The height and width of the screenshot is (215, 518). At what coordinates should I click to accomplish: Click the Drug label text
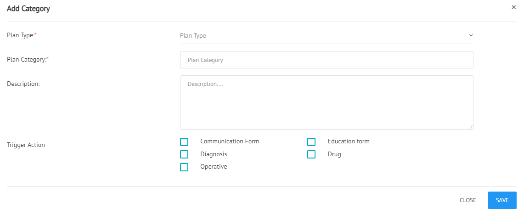[334, 154]
